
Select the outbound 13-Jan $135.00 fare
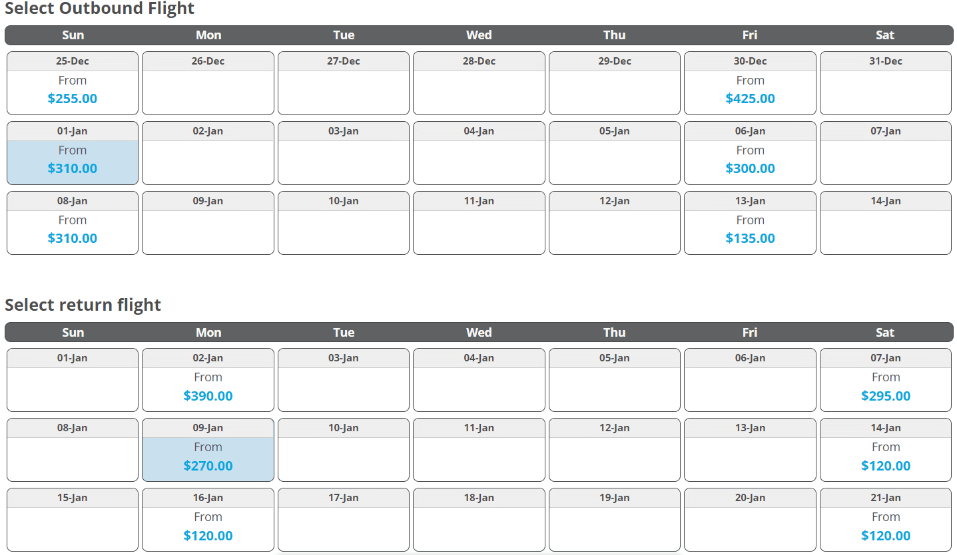750,230
